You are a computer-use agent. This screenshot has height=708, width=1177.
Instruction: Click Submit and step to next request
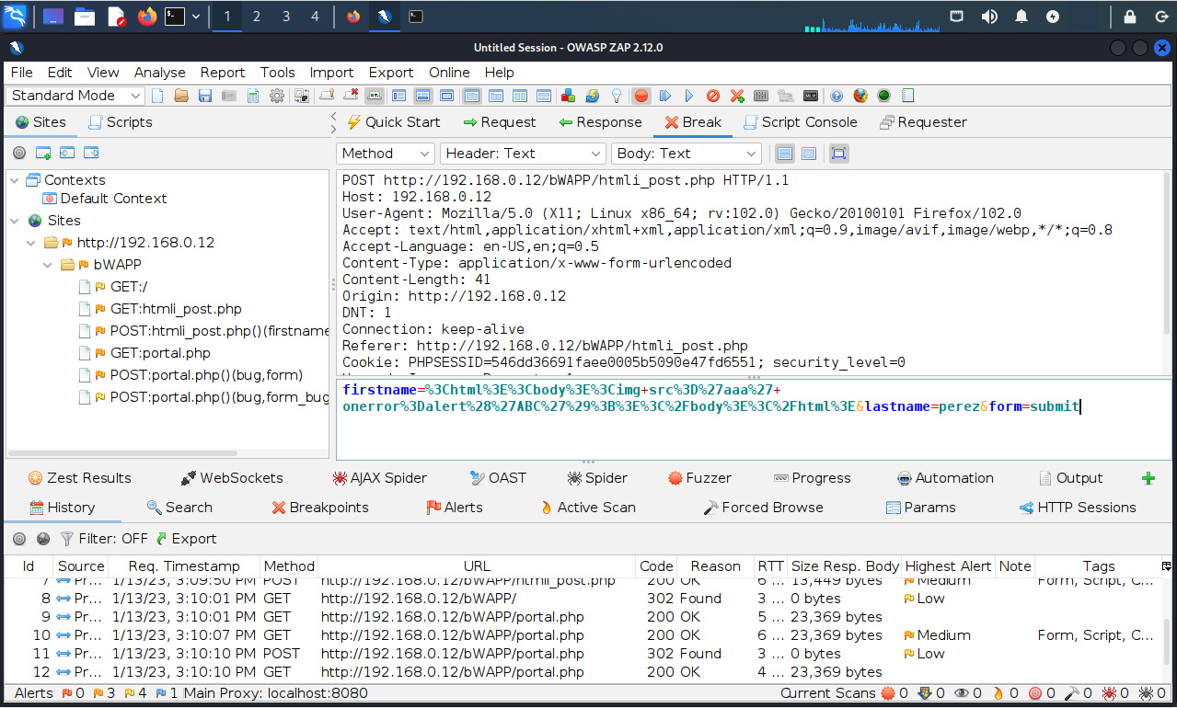coord(665,96)
